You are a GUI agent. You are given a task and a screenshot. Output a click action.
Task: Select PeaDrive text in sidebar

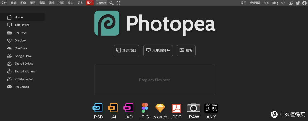[21, 33]
